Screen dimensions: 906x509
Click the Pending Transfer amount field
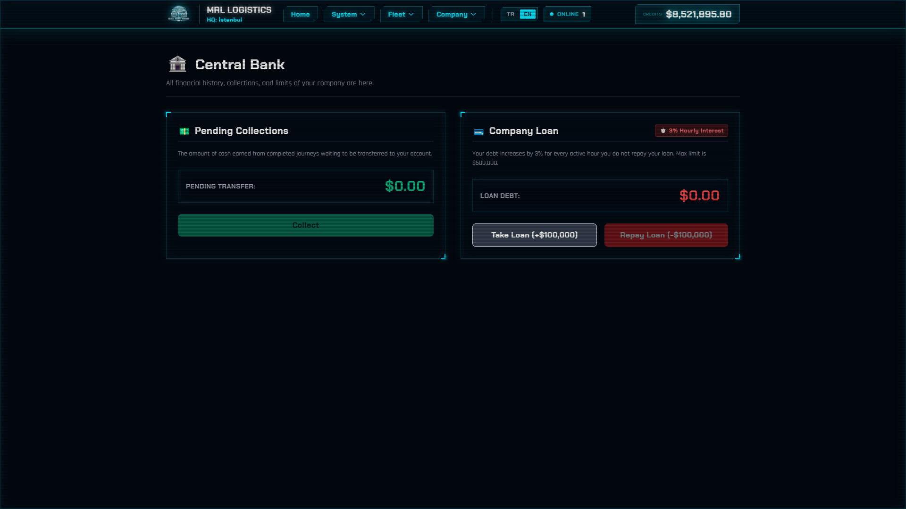pos(305,186)
